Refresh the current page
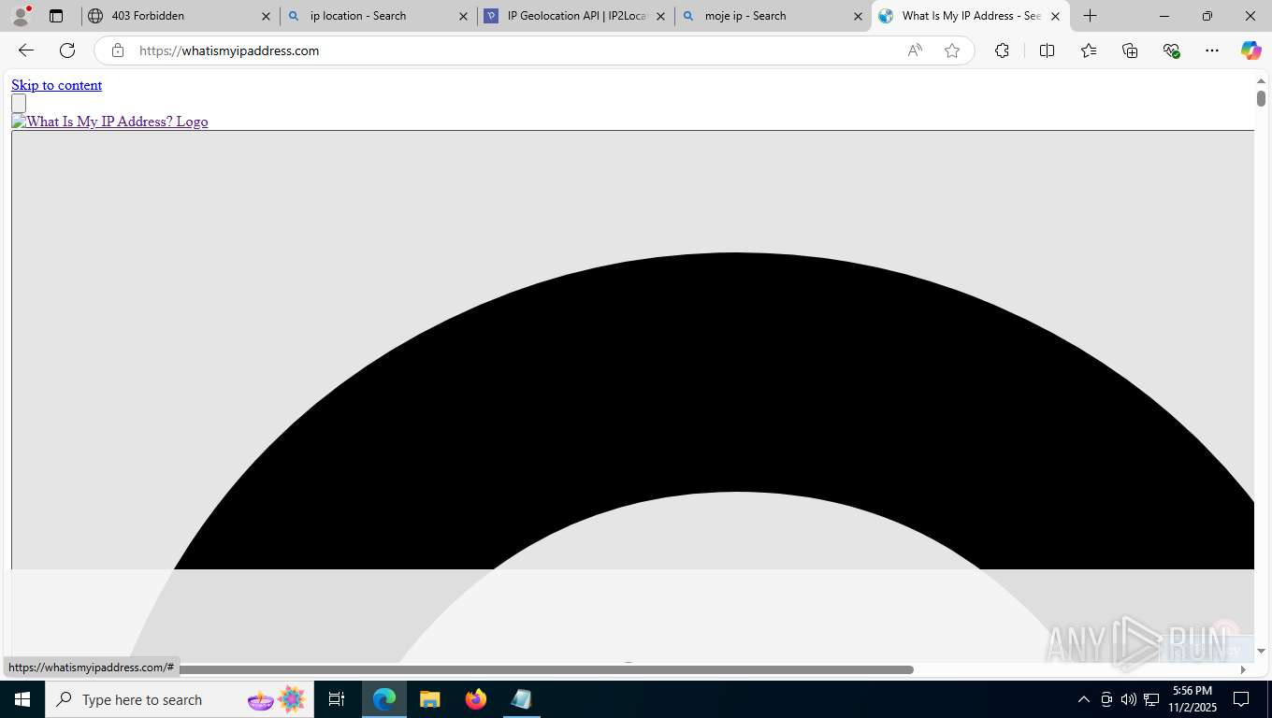The width and height of the screenshot is (1272, 718). pos(67,50)
